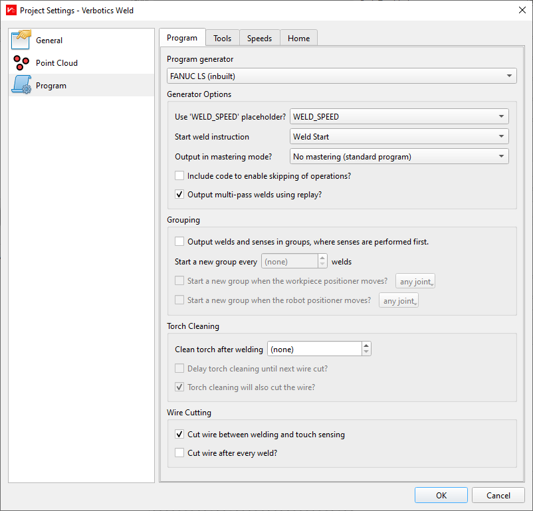The width and height of the screenshot is (533, 511).
Task: Enable output welds and senses in groups
Action: click(x=179, y=241)
